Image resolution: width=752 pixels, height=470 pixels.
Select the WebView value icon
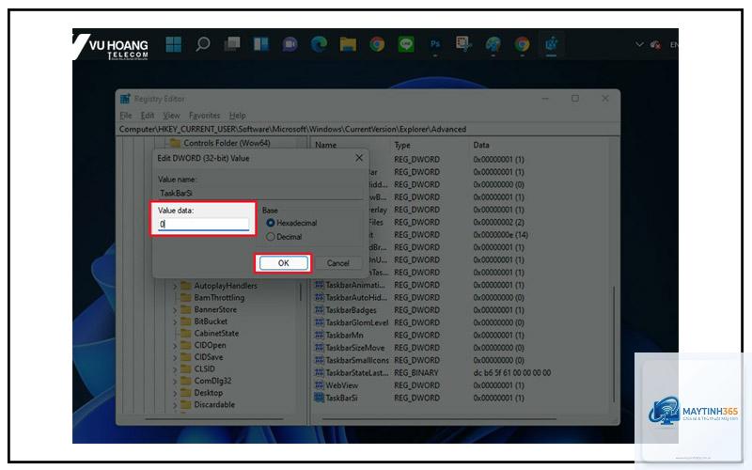coord(319,385)
